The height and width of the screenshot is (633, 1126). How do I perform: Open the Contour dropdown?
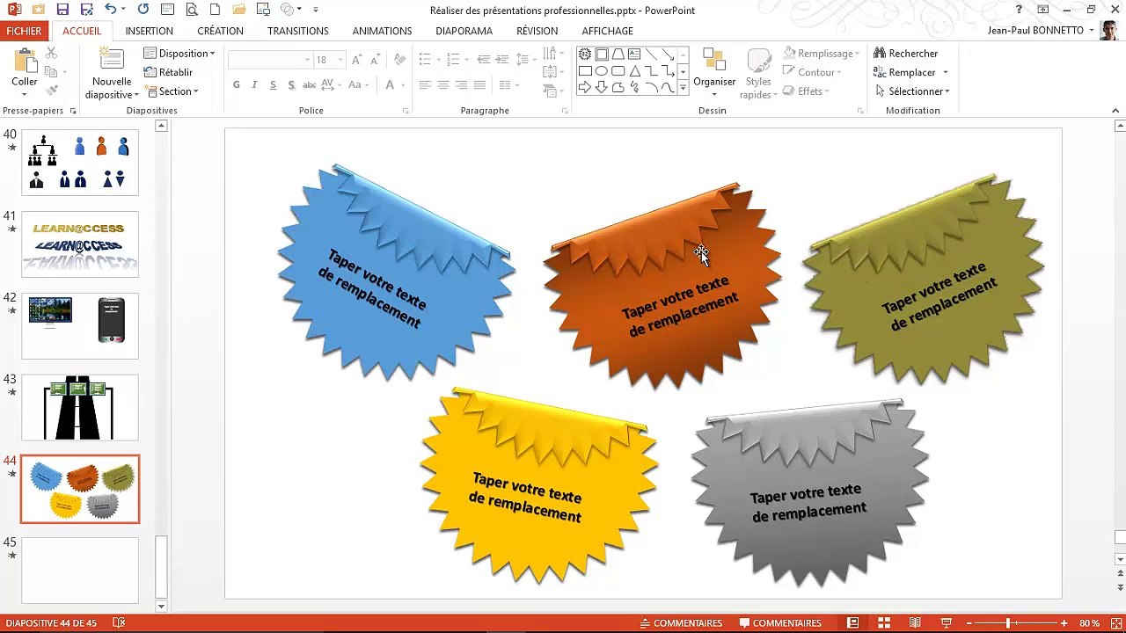(x=812, y=72)
